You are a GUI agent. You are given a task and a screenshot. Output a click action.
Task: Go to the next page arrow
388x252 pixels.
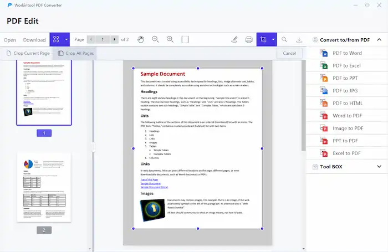114,39
